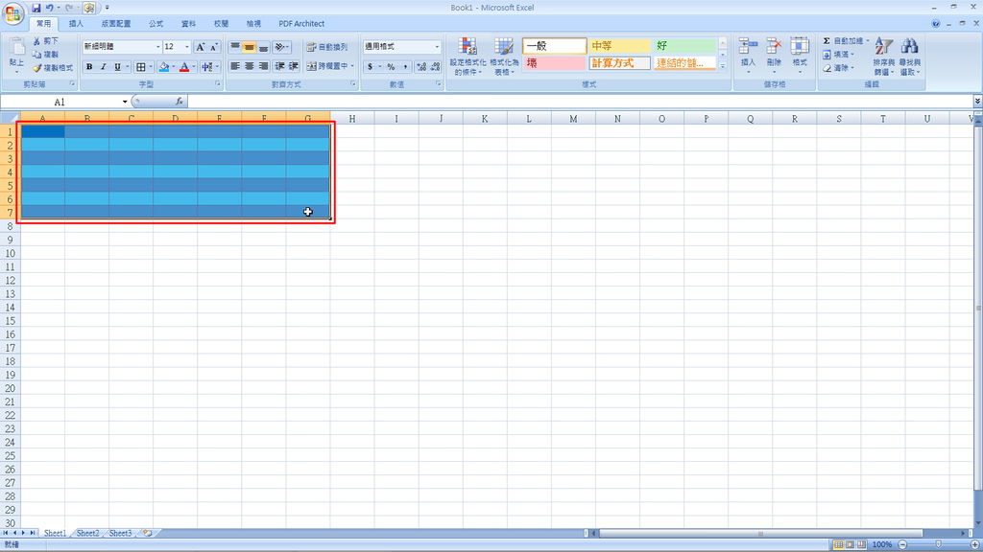This screenshot has height=552, width=983.
Task: Click AutoSum sigma (自動加總)
Action: (x=827, y=40)
